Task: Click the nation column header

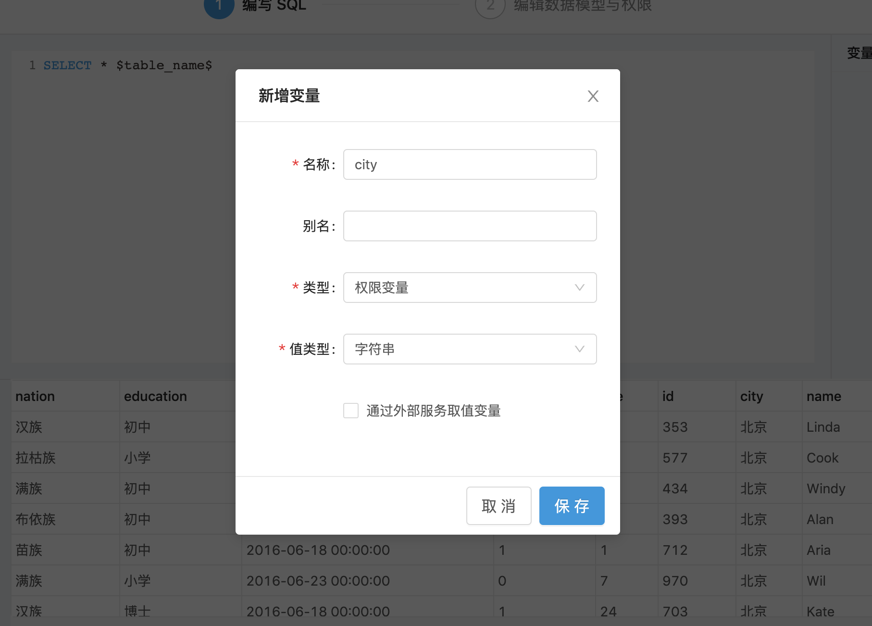Action: click(35, 396)
